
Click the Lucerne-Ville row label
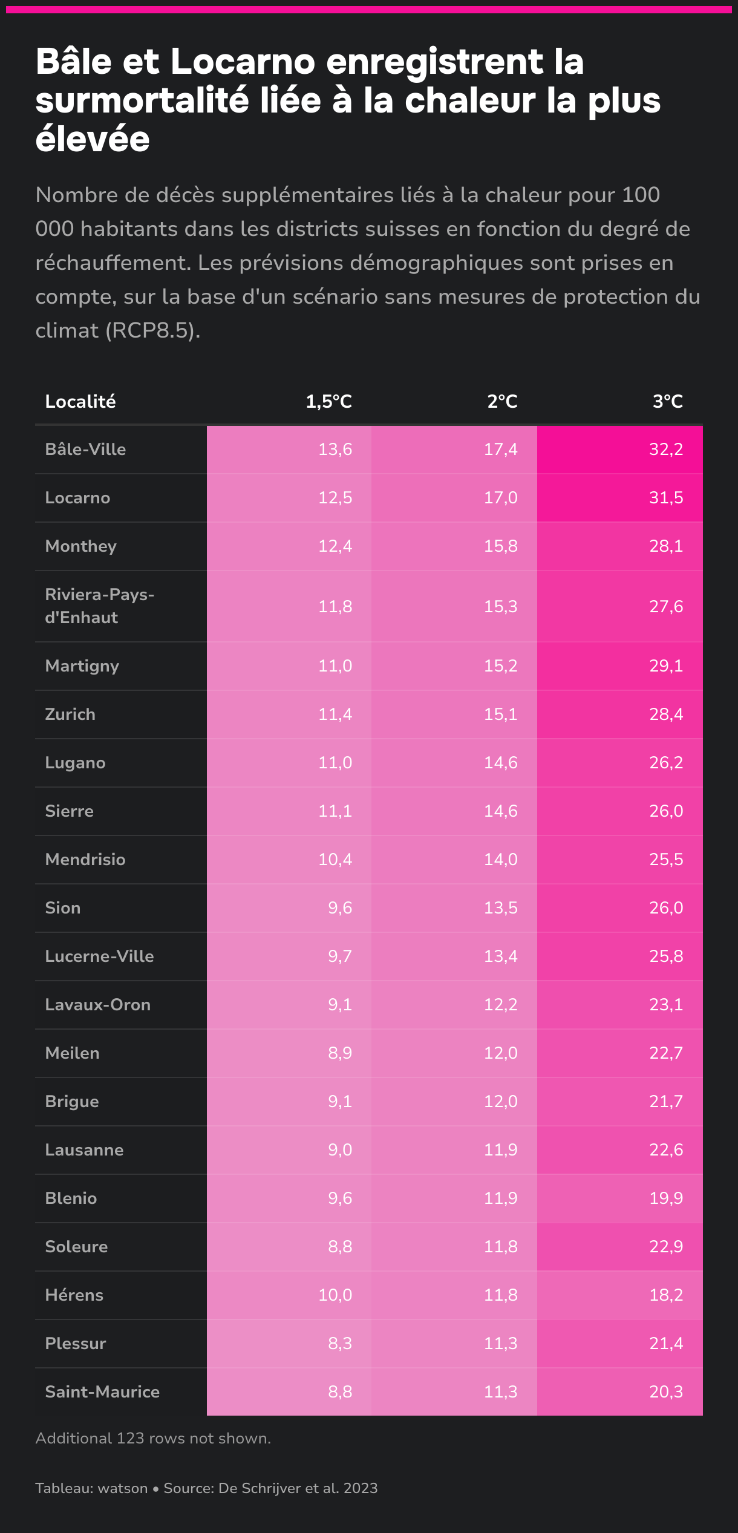[99, 956]
